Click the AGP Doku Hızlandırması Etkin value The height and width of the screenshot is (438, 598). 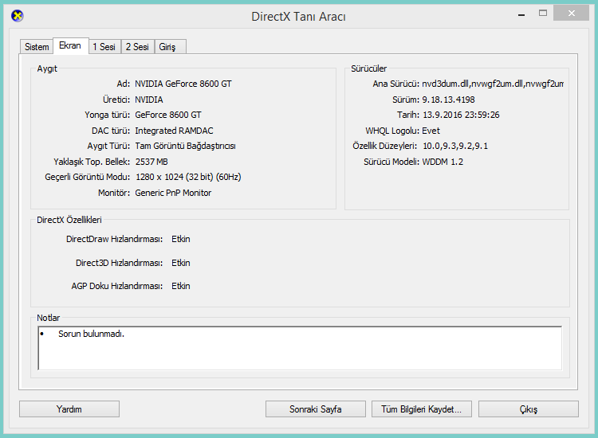click(181, 286)
